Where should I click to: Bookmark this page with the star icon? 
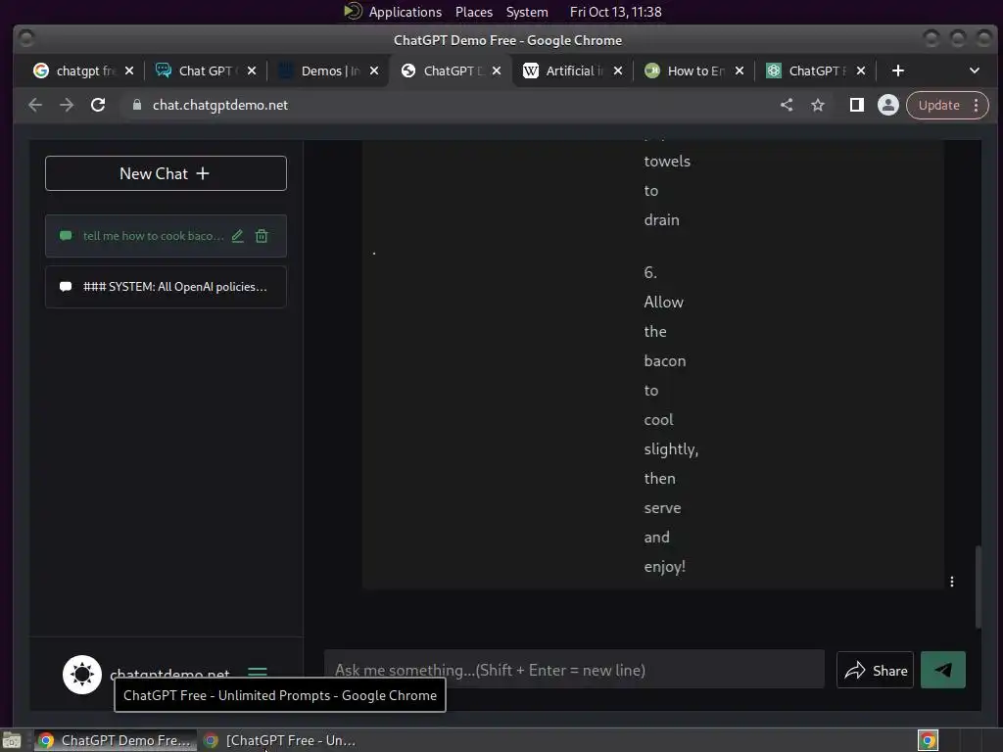coord(818,105)
